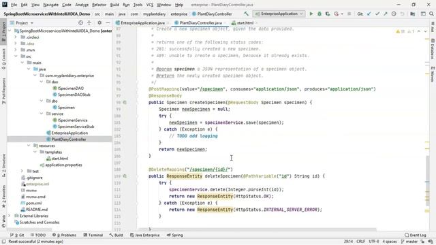
Task: Run the EnterpriseApplication configuration
Action: point(311,14)
